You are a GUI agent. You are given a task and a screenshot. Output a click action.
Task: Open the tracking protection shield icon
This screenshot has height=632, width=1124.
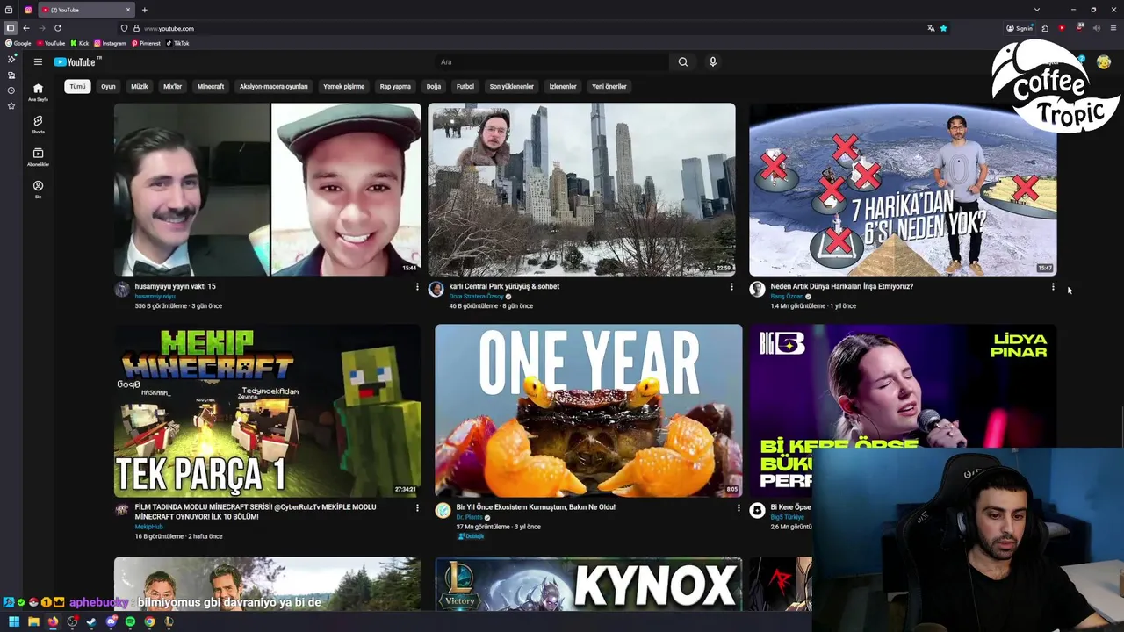coord(124,28)
